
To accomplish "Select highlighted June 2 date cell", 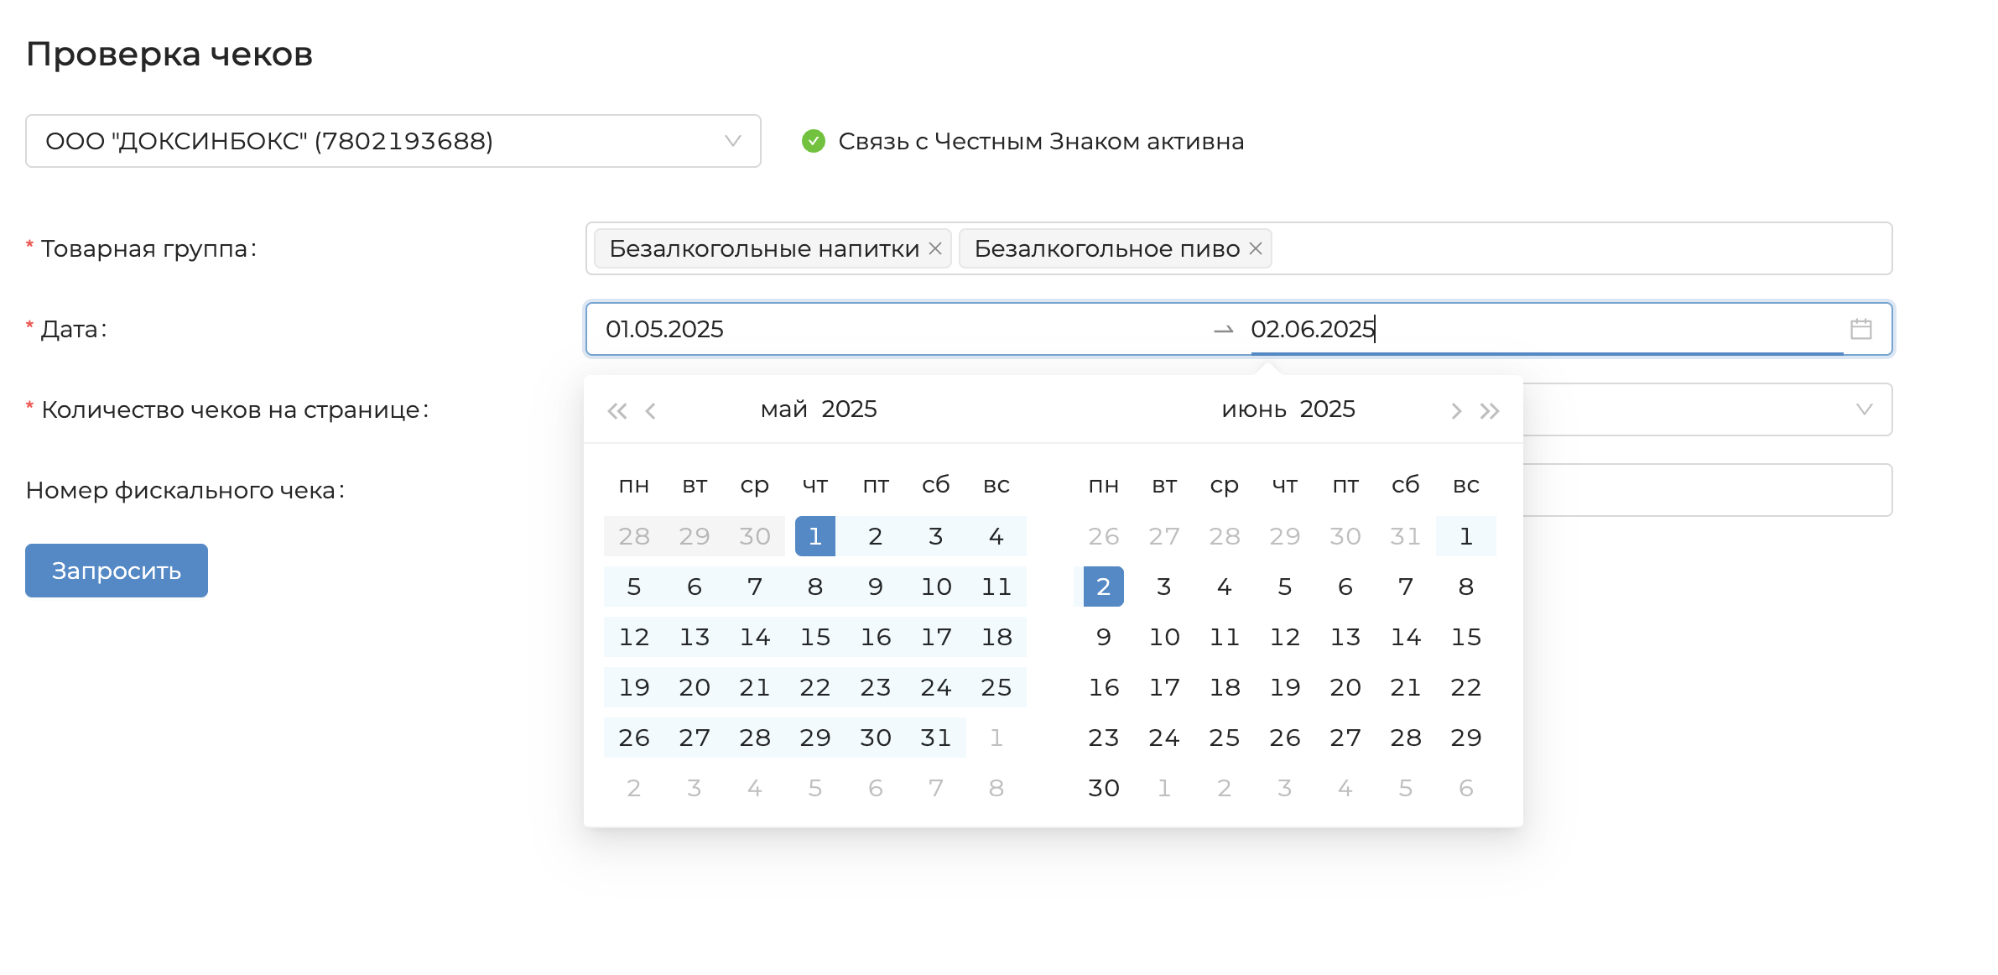I will click(x=1103, y=587).
